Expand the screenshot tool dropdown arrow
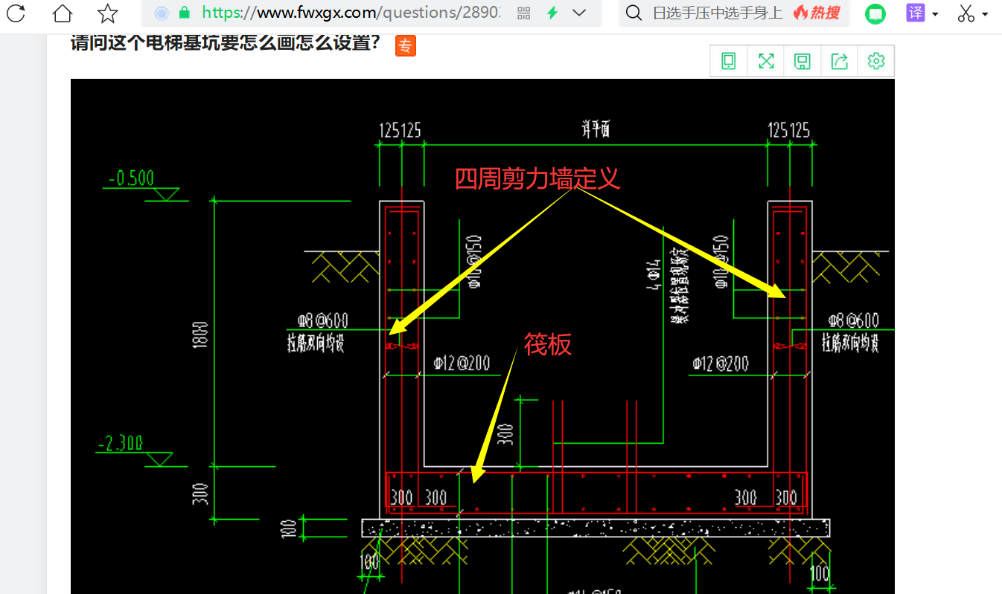The width and height of the screenshot is (1002, 594). (986, 14)
